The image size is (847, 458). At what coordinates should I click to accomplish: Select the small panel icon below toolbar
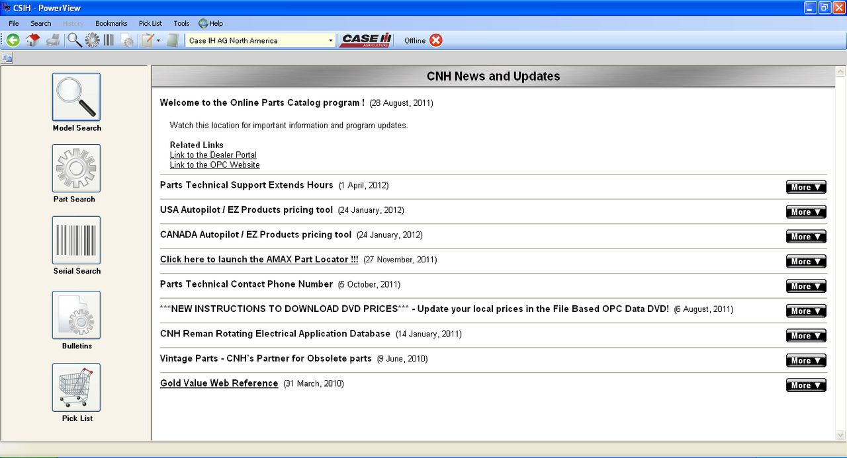click(x=7, y=58)
